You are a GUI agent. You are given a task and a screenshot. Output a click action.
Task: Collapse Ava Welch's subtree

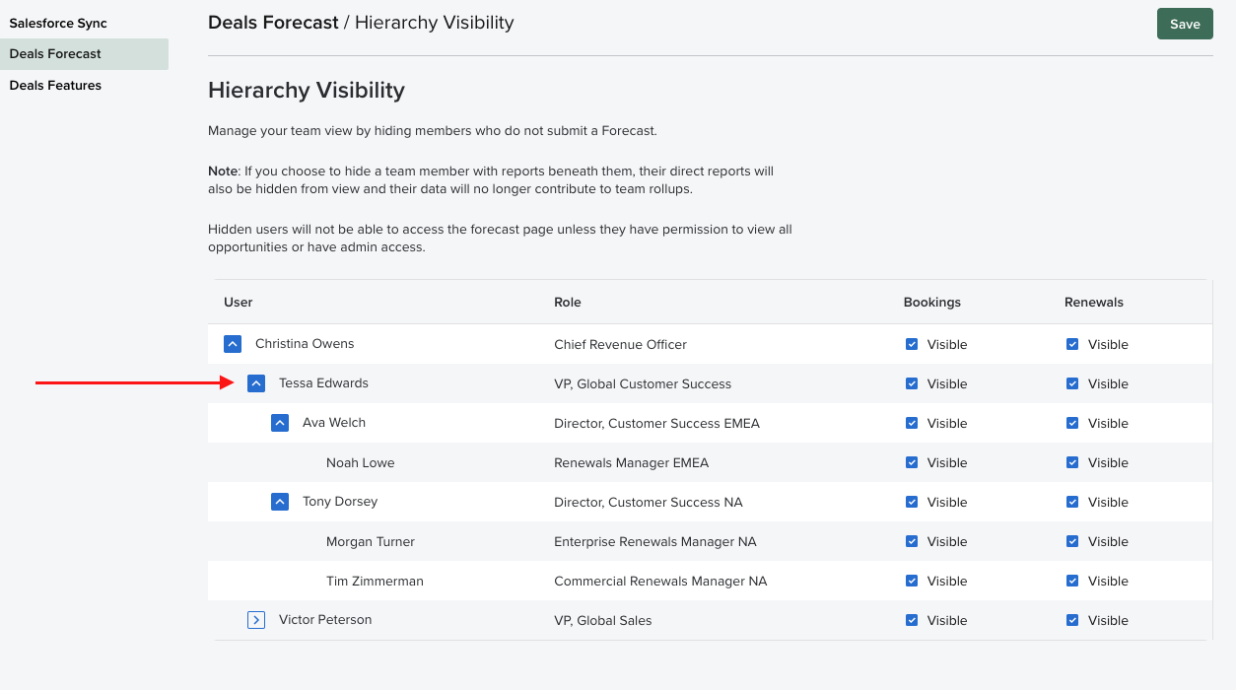(279, 422)
